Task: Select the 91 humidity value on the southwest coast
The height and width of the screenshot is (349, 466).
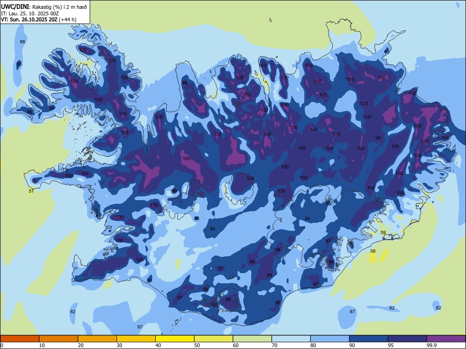Action: click(150, 280)
